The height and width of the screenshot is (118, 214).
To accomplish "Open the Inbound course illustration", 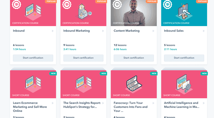I will (x=33, y=12).
